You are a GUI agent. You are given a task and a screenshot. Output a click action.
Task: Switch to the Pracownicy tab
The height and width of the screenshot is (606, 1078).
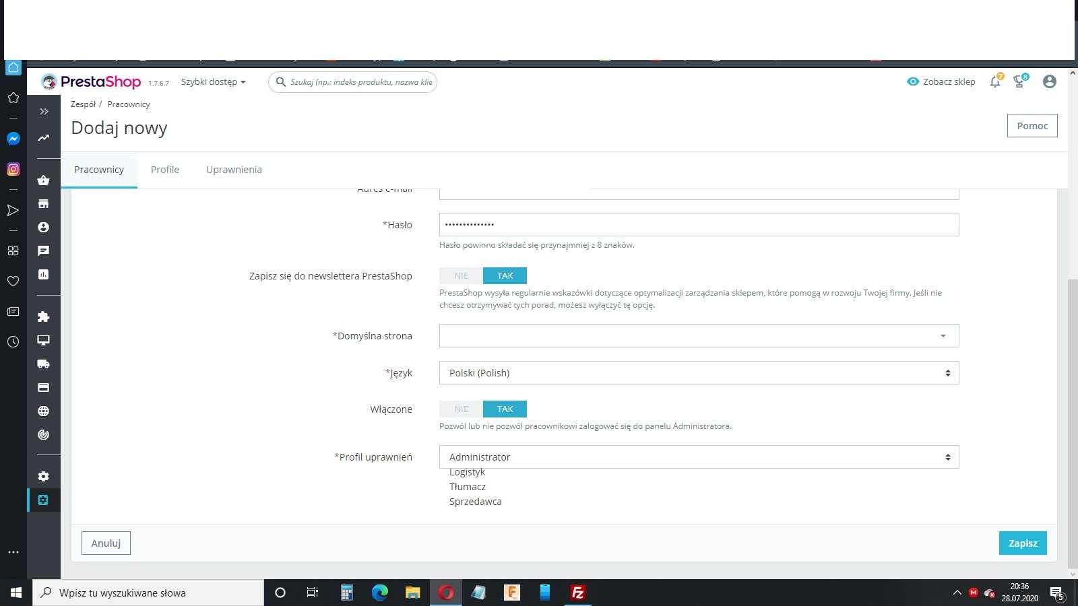coord(99,170)
